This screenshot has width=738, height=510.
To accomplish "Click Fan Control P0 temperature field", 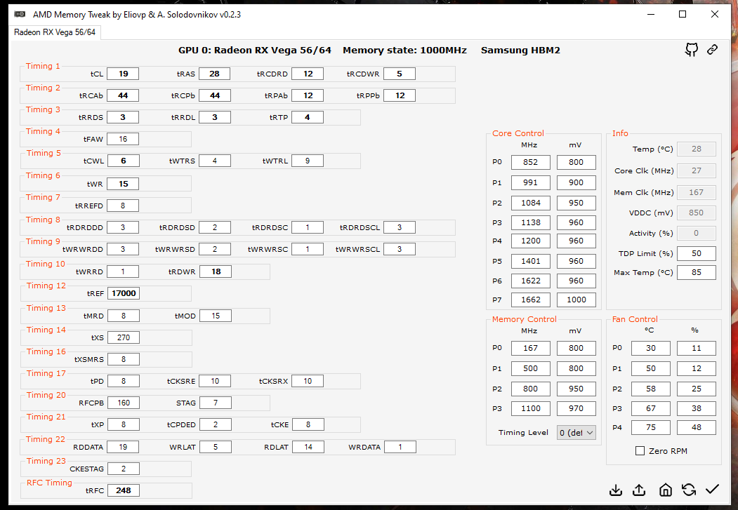I will (650, 349).
